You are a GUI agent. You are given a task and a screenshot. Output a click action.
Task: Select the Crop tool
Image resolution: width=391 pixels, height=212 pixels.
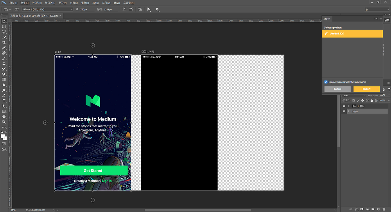click(4, 43)
